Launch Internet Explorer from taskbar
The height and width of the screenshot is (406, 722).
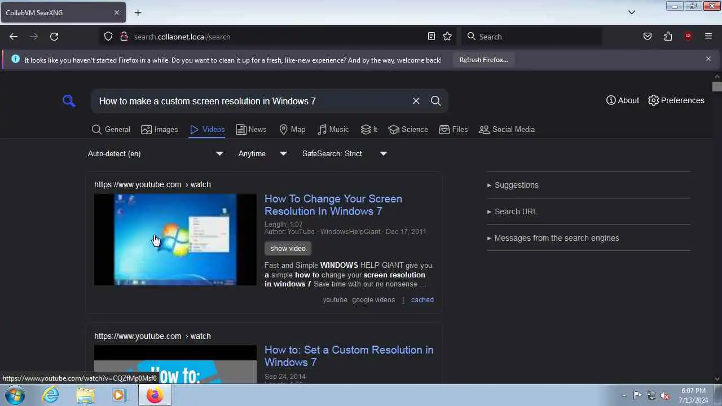(51, 395)
